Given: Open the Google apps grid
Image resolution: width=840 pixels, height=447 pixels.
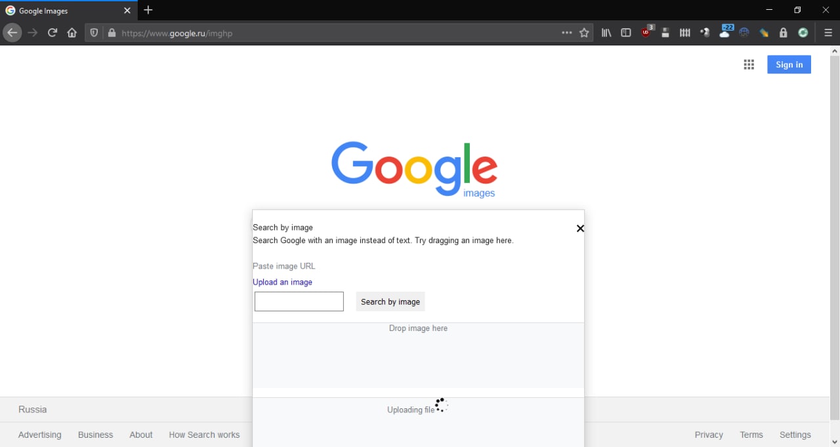Looking at the screenshot, I should [749, 64].
